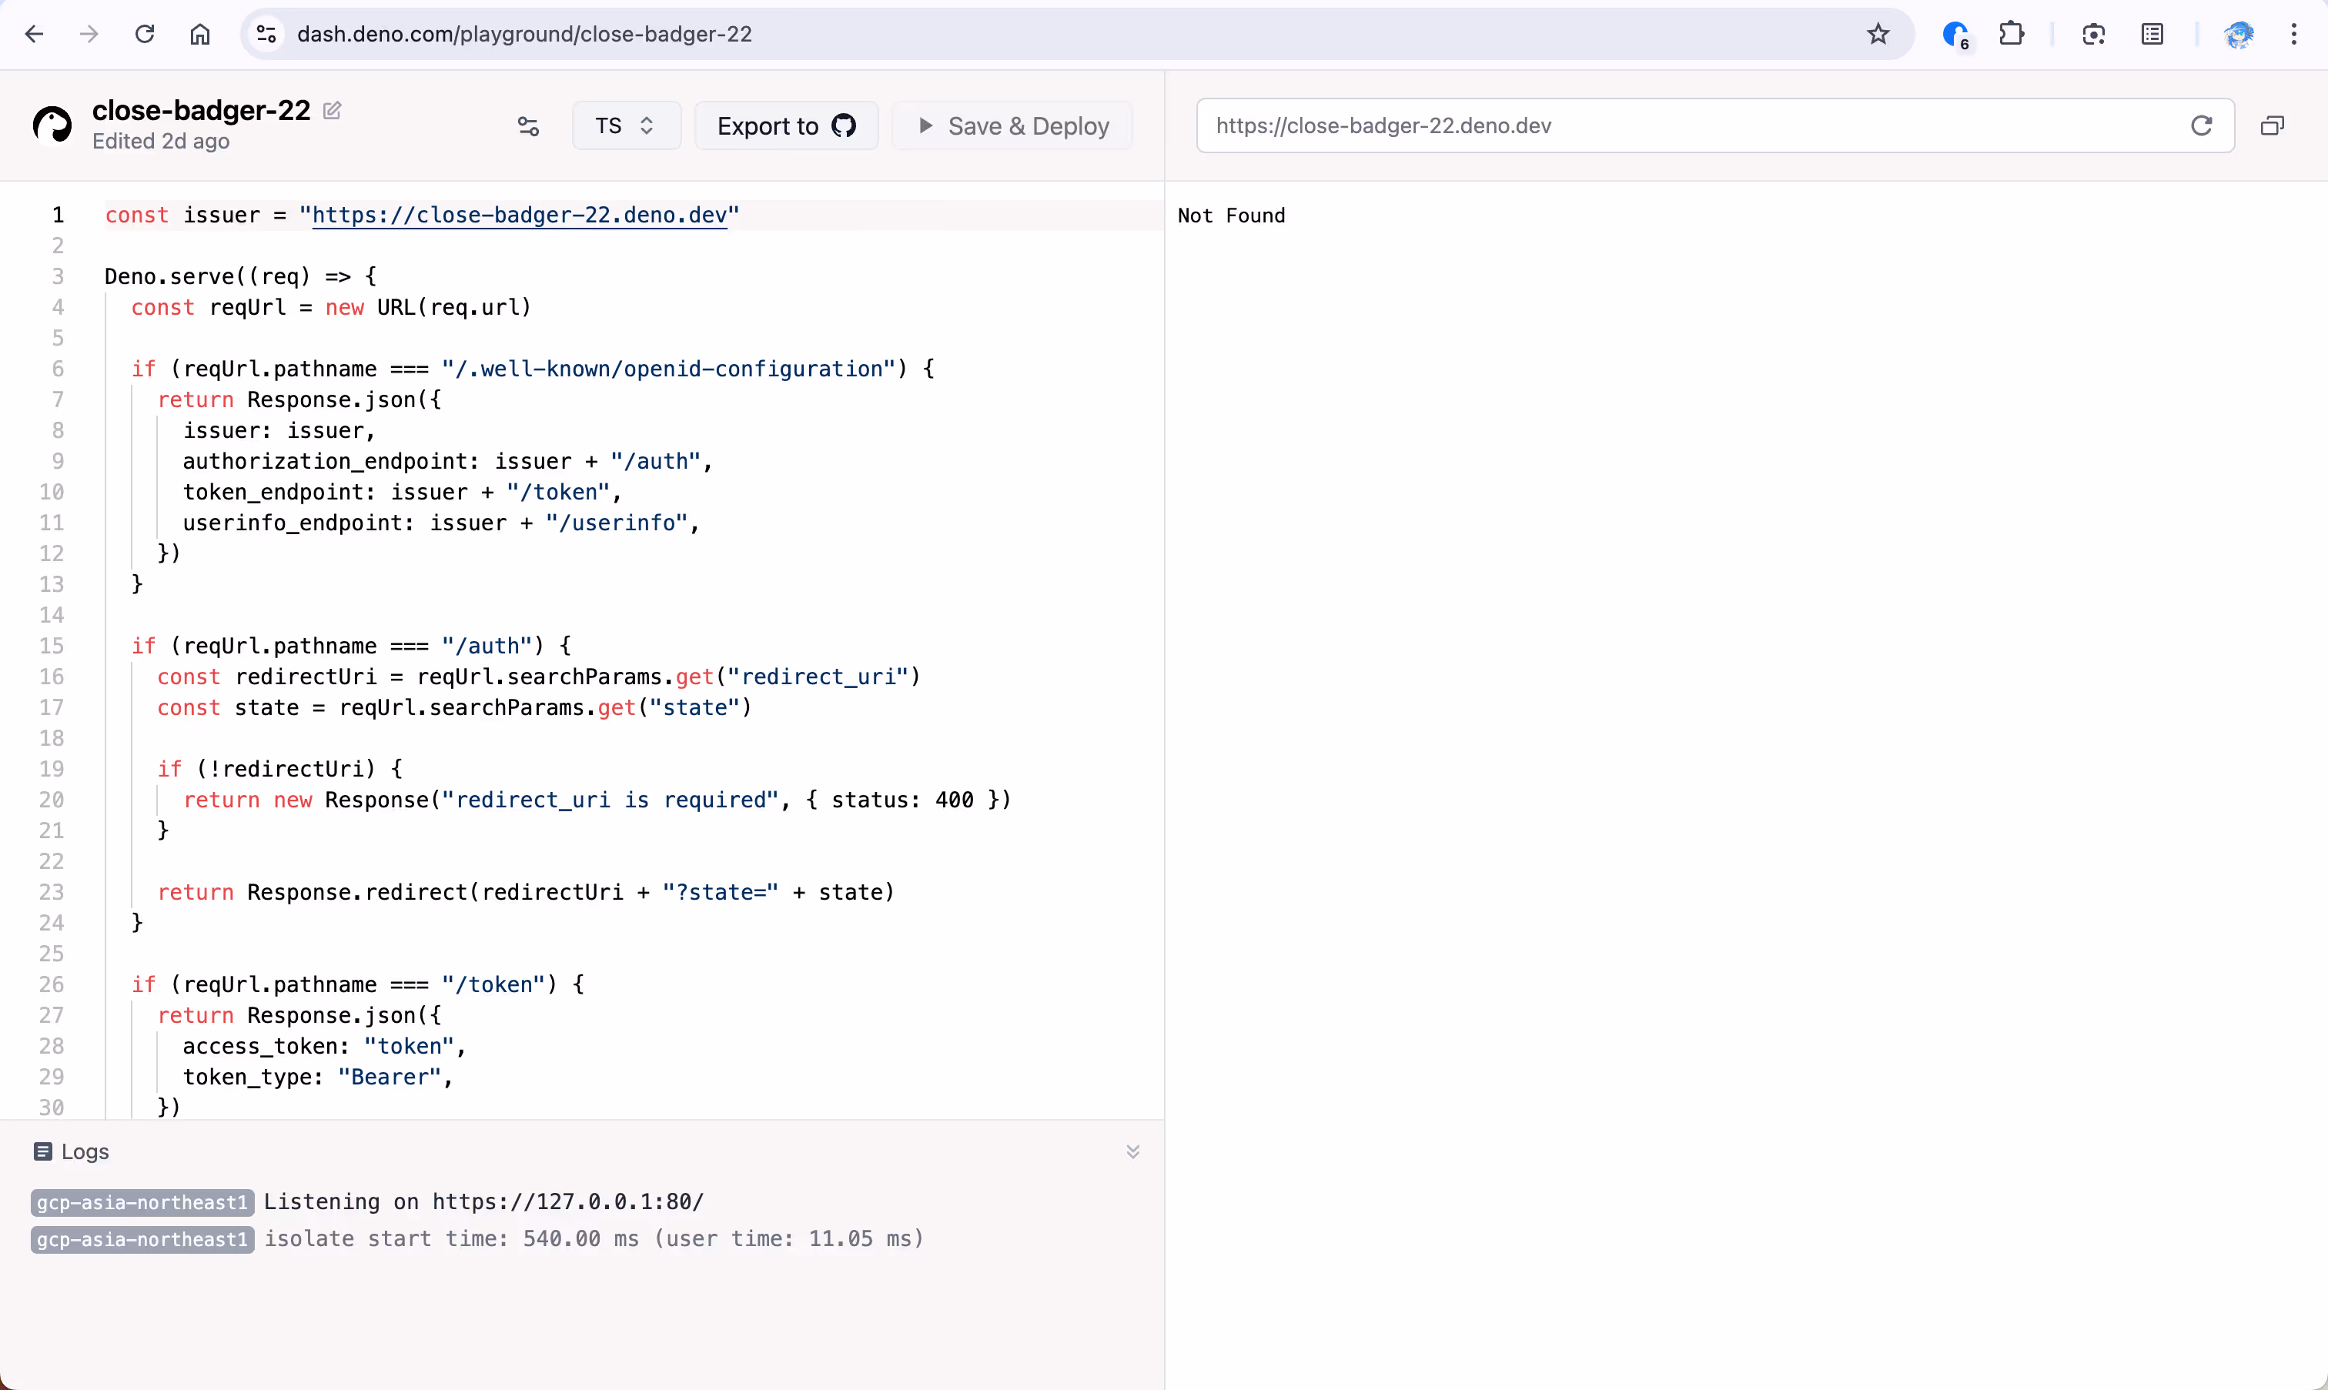Viewport: 2328px width, 1390px height.
Task: Open Chrome three-dot menu
Action: [2293, 35]
